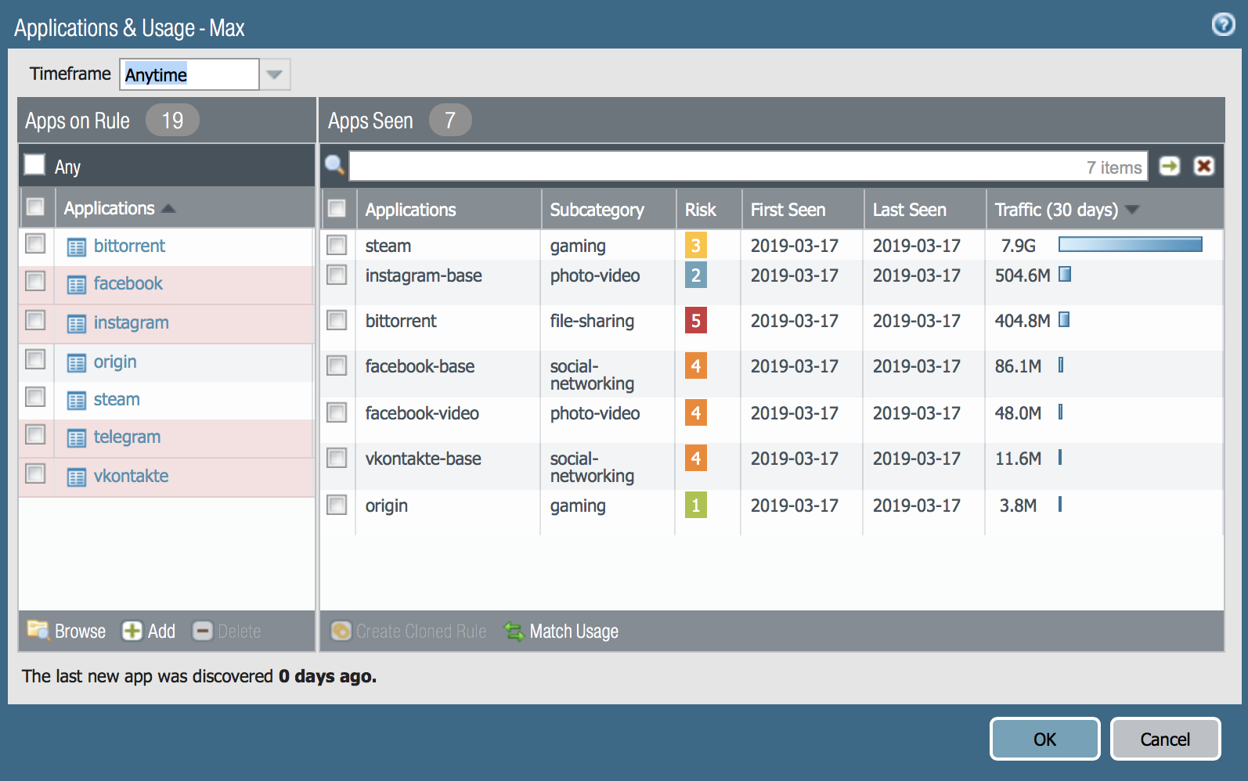Click the Delete button

tap(227, 631)
